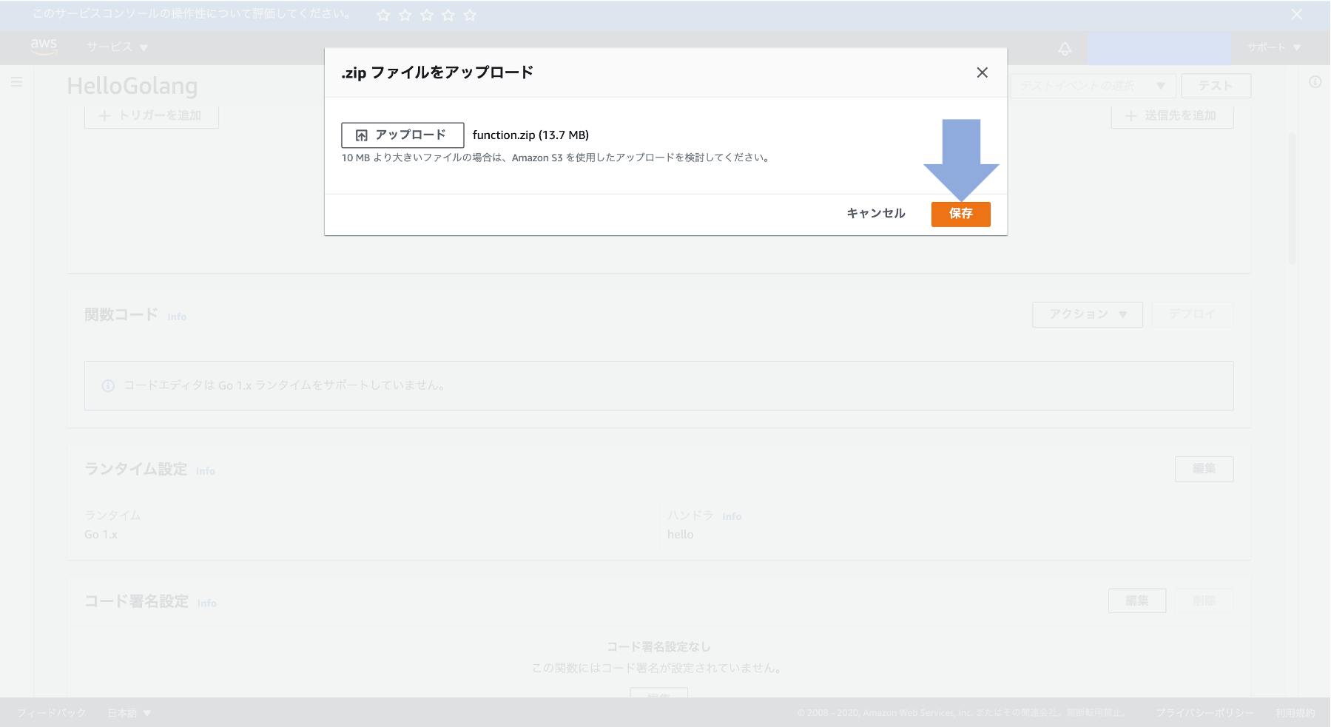Click the info icon in code editor notice
This screenshot has height=727, width=1331.
pos(108,385)
